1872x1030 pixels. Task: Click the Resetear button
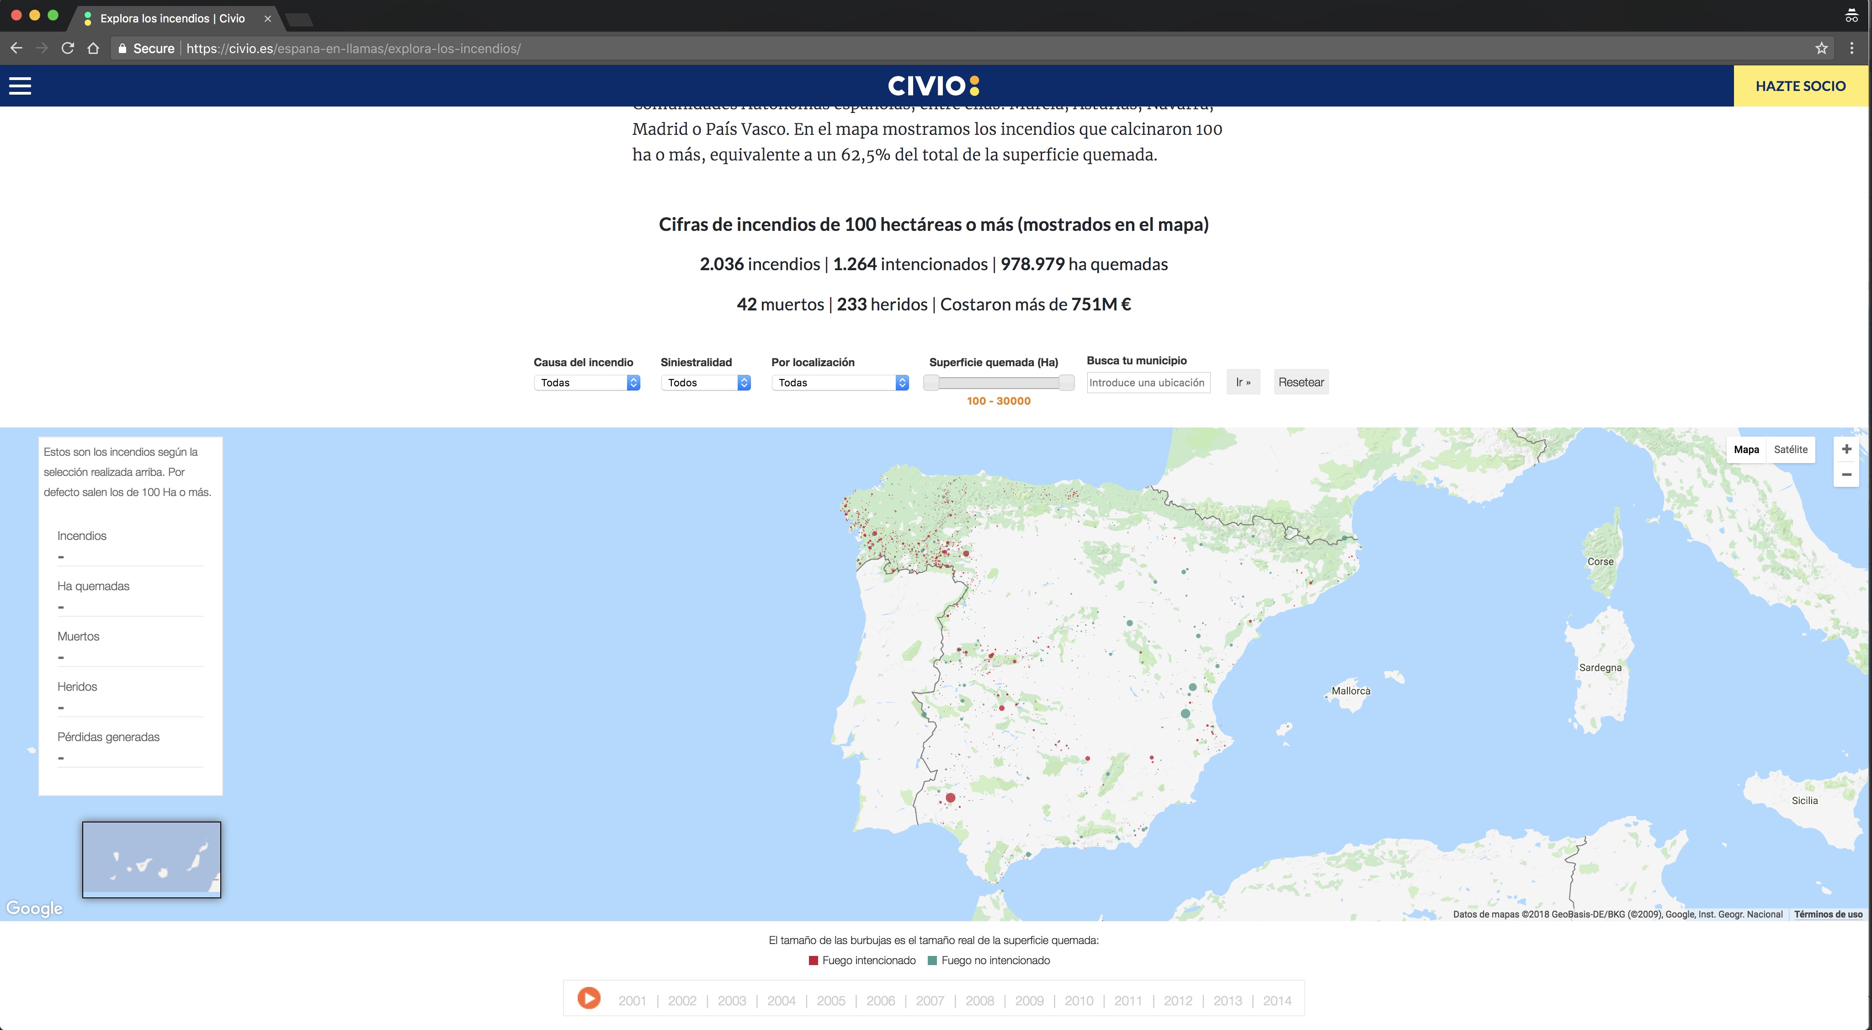coord(1301,382)
